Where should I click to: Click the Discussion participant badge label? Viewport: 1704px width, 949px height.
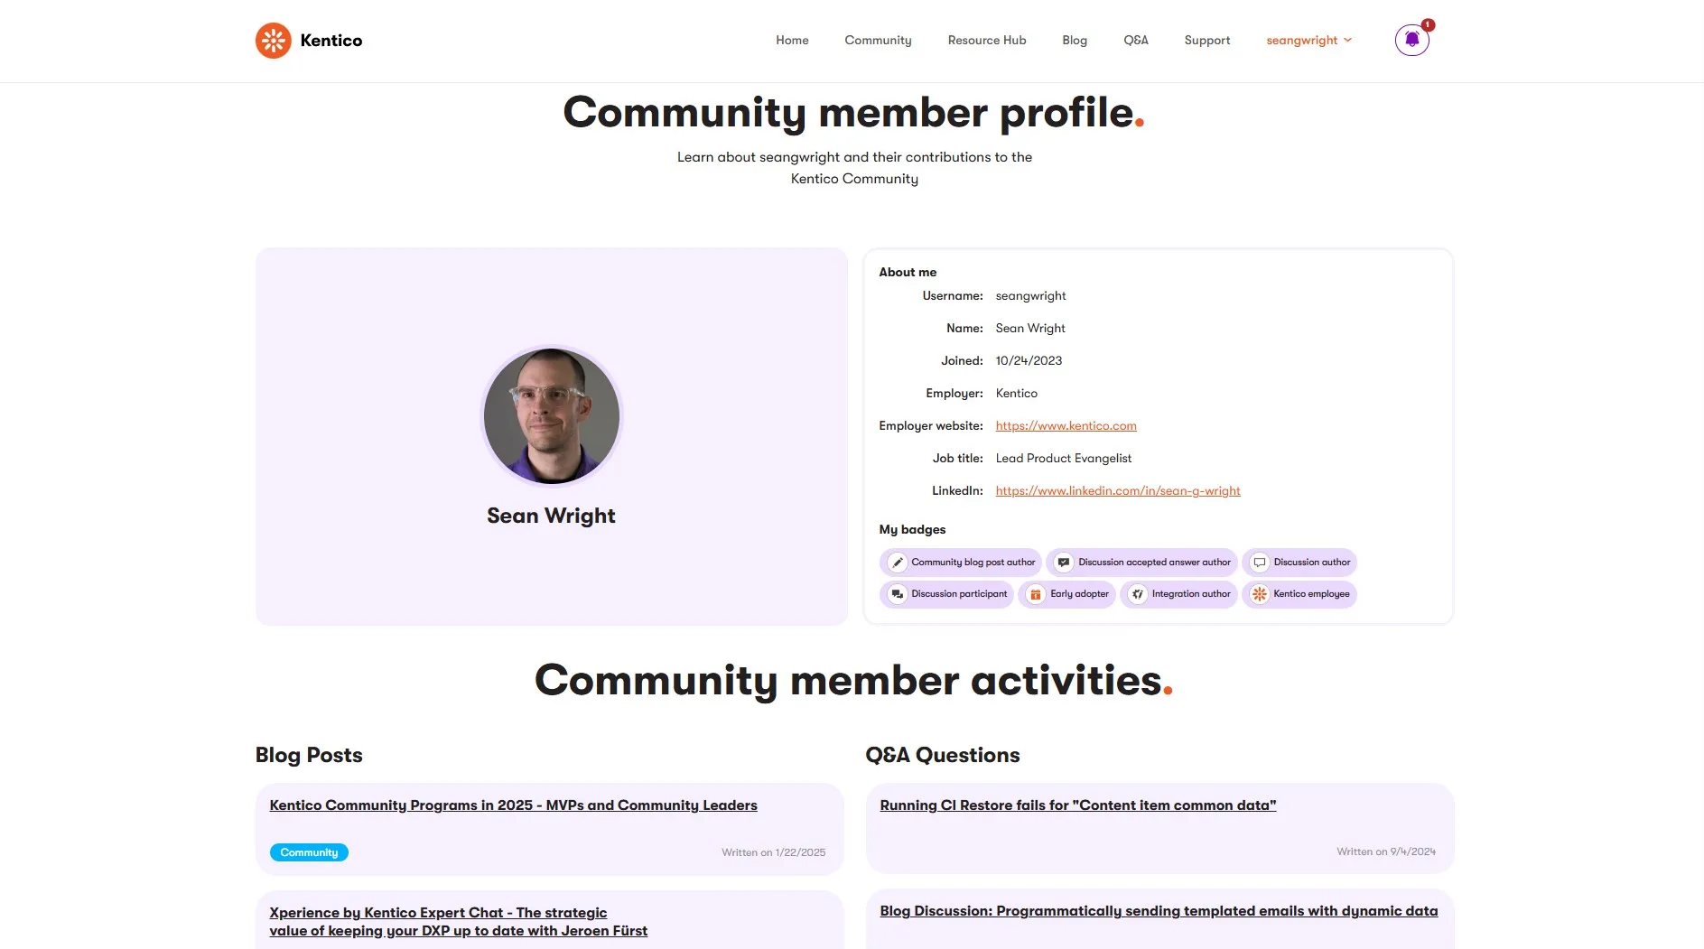959,594
